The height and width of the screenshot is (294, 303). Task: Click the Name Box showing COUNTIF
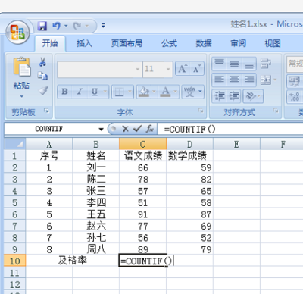(49, 129)
